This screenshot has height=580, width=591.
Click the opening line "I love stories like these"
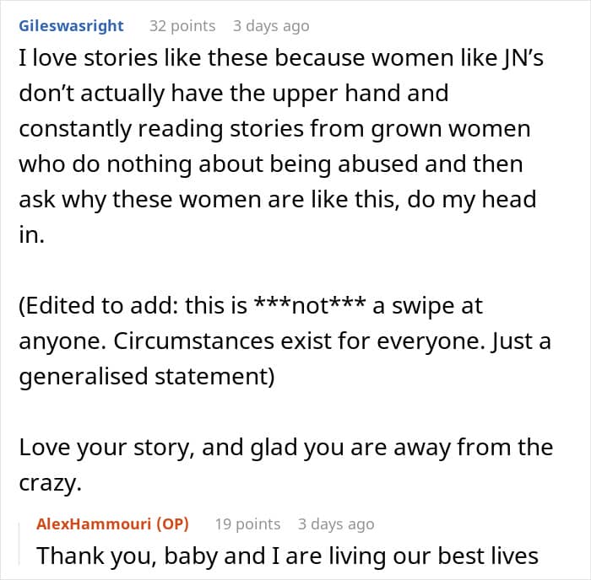point(143,58)
